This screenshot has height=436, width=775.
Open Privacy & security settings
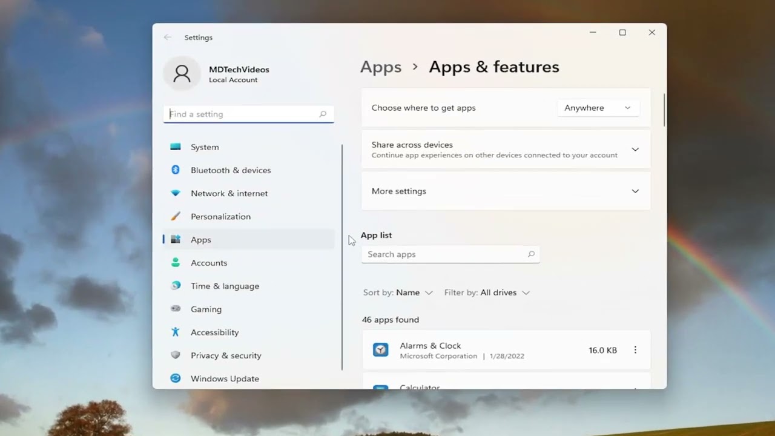pyautogui.click(x=248, y=355)
